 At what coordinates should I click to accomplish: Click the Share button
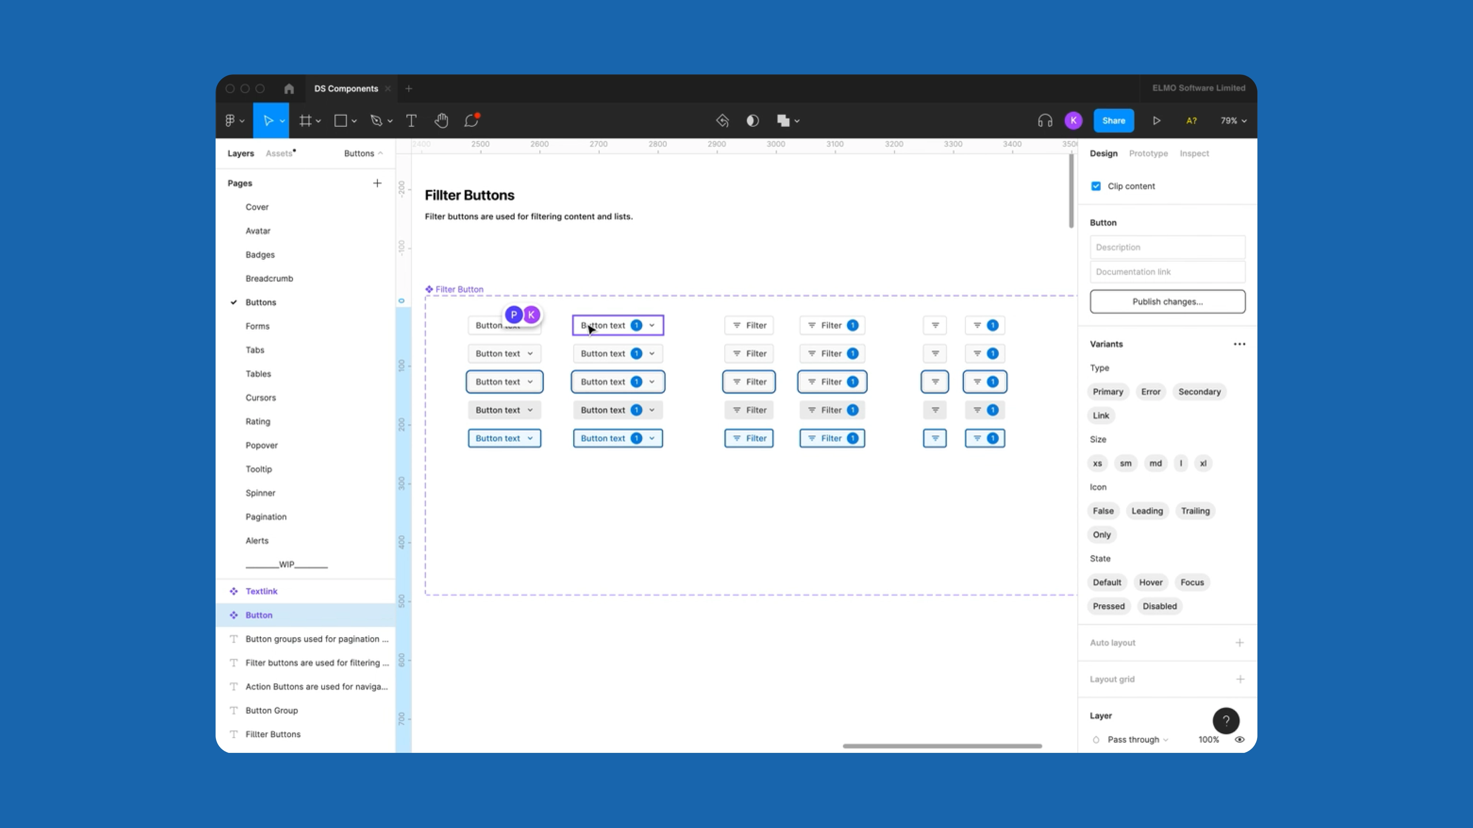pos(1113,121)
